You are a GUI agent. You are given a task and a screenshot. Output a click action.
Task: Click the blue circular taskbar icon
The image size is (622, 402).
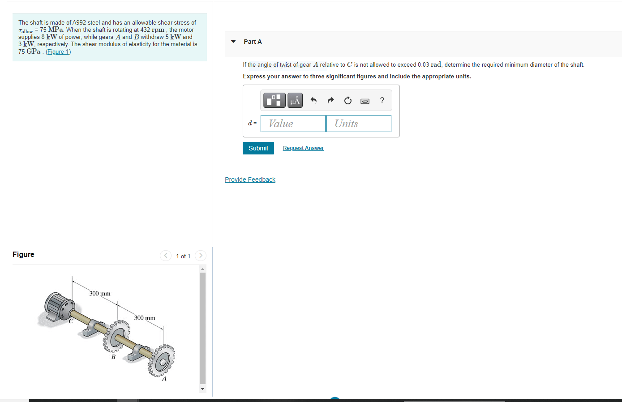(335, 399)
